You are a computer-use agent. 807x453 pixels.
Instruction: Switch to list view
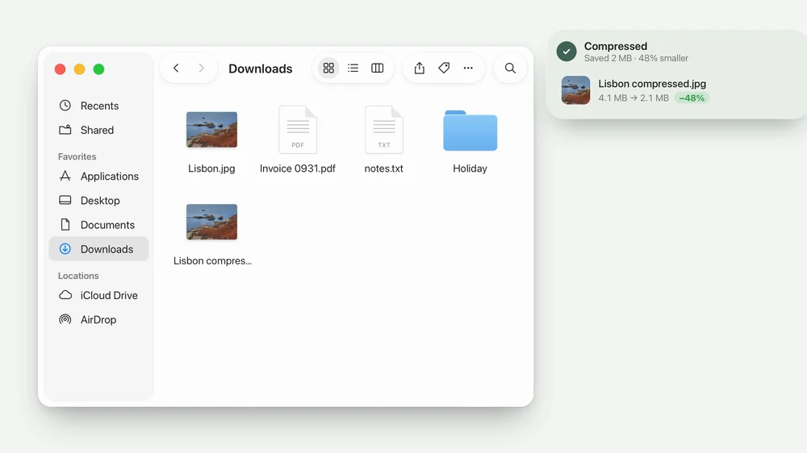(353, 68)
